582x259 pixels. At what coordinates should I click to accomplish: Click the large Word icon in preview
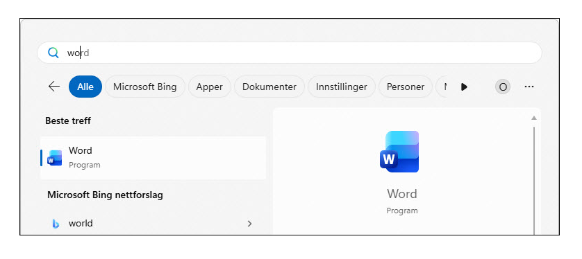click(400, 152)
